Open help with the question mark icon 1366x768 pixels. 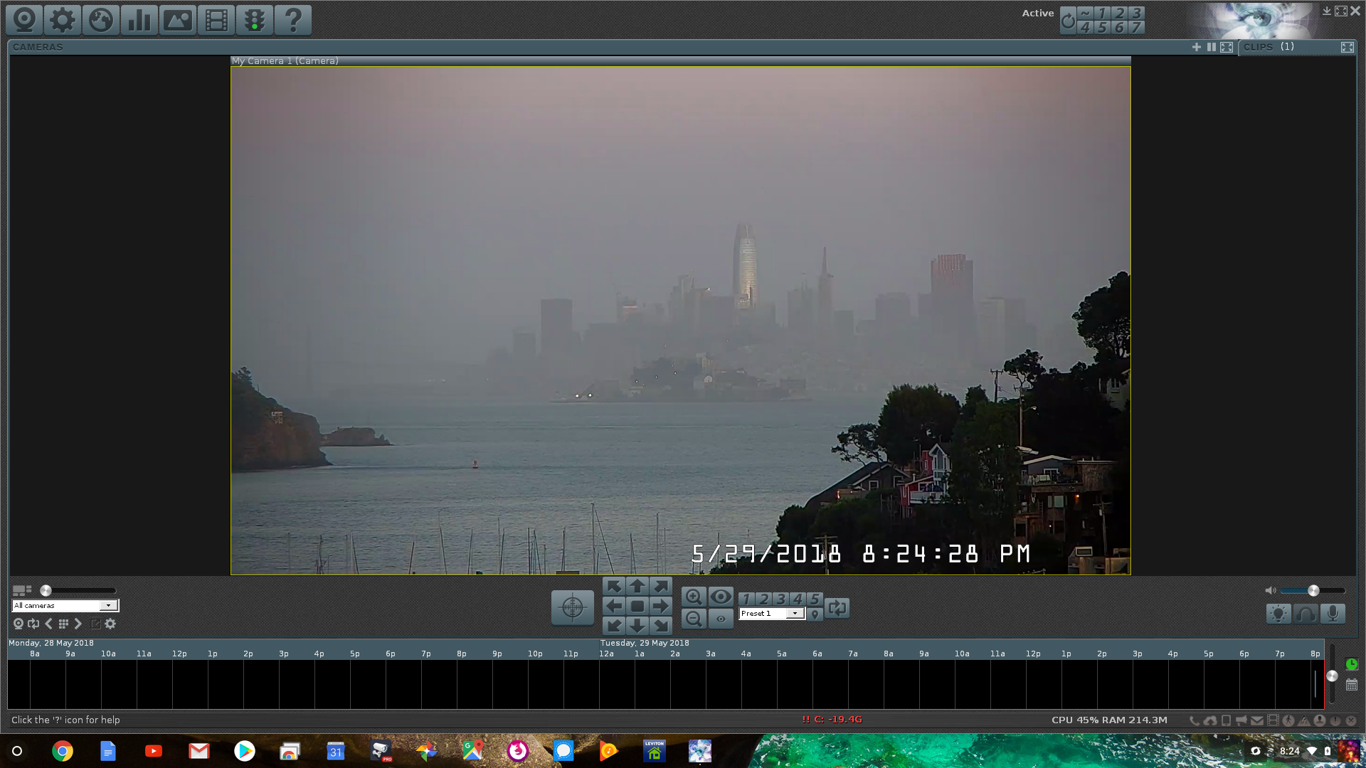293,20
